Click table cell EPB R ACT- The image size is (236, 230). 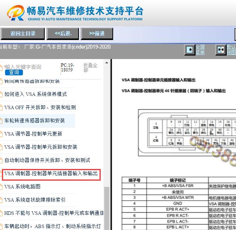pyautogui.click(x=178, y=216)
